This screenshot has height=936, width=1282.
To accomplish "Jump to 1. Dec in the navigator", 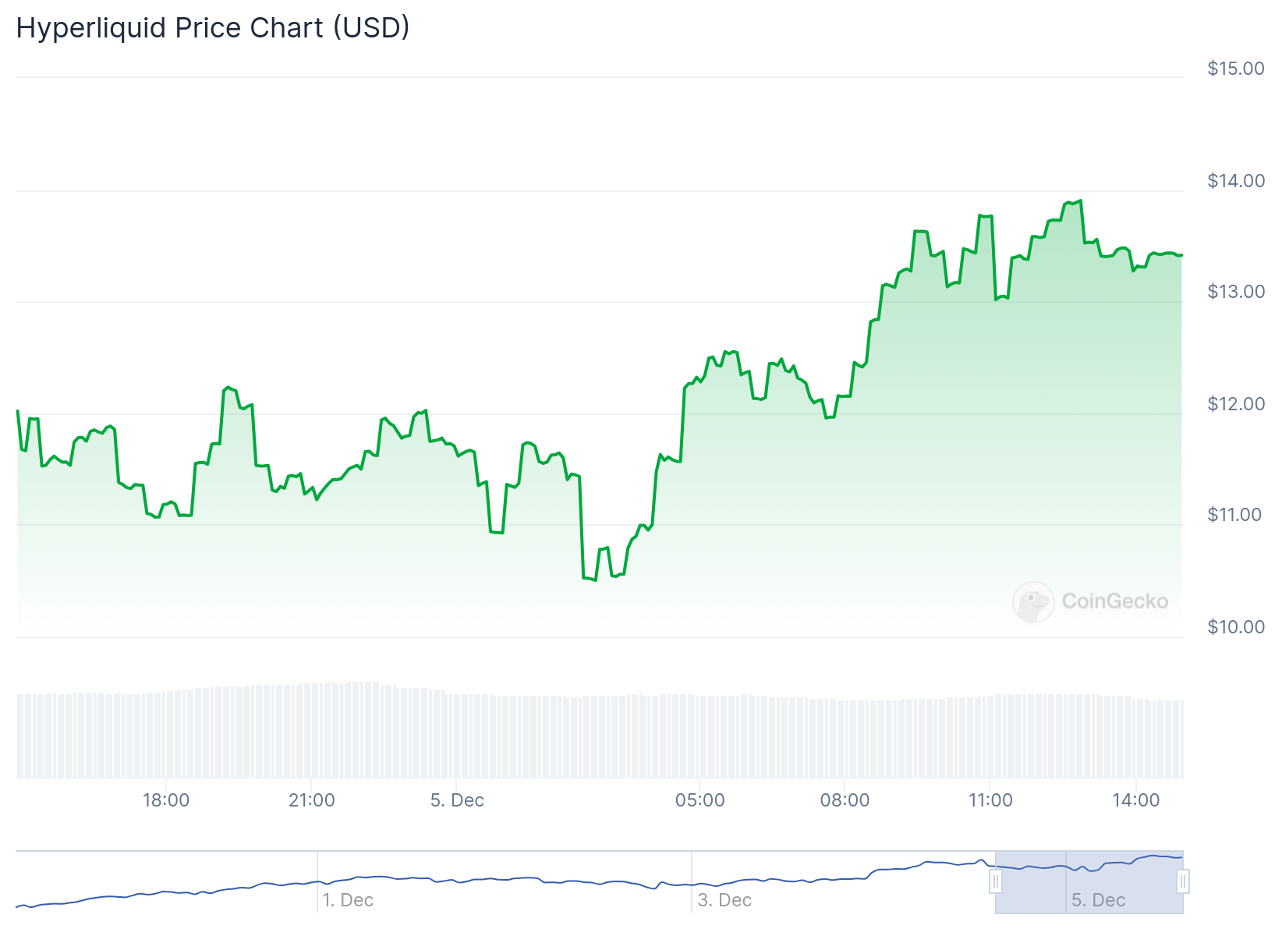I will (x=348, y=900).
